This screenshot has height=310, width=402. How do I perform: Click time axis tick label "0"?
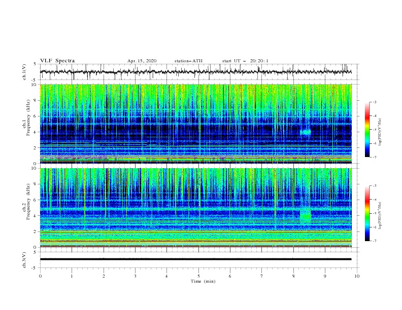point(40,276)
